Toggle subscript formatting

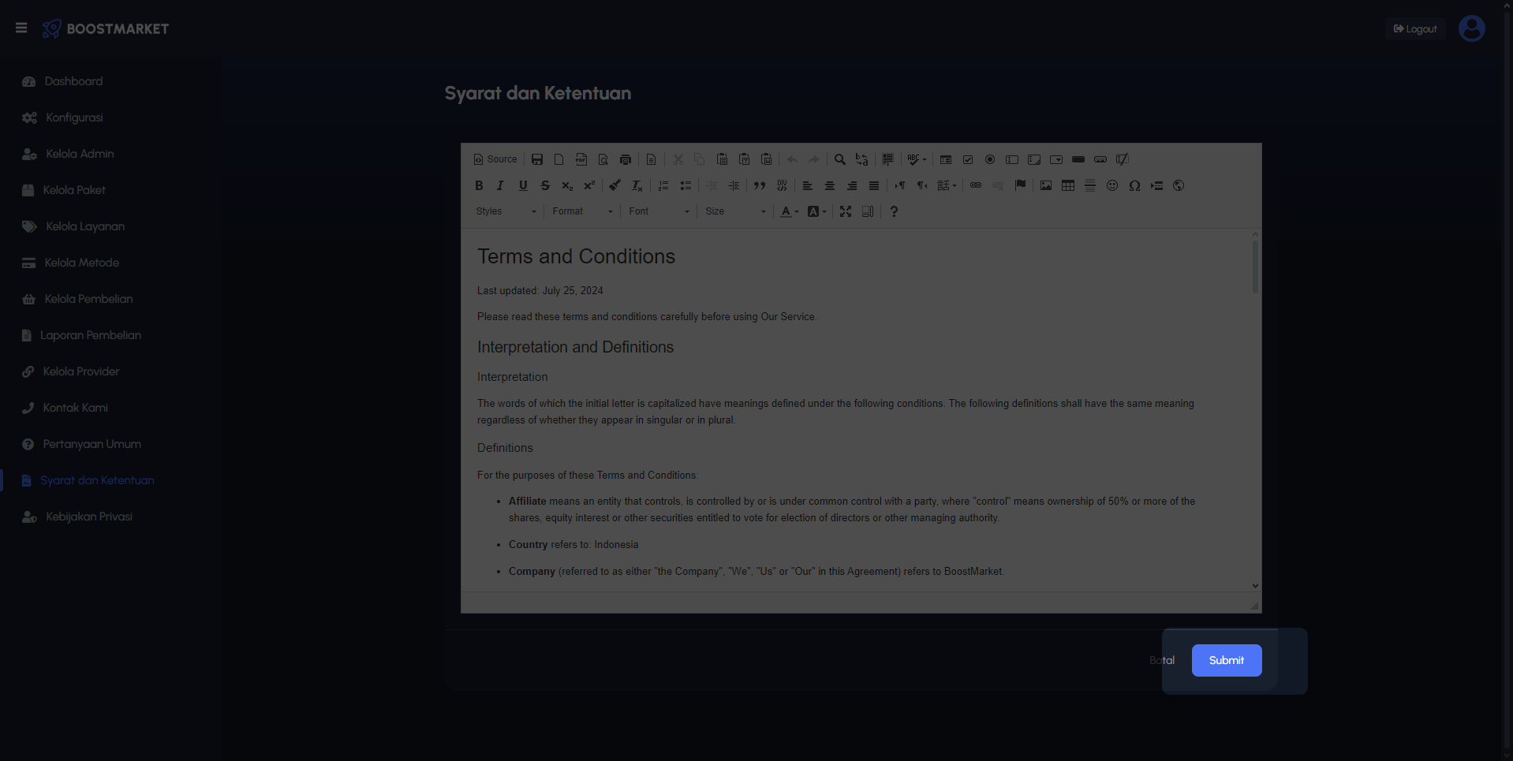[x=567, y=185]
